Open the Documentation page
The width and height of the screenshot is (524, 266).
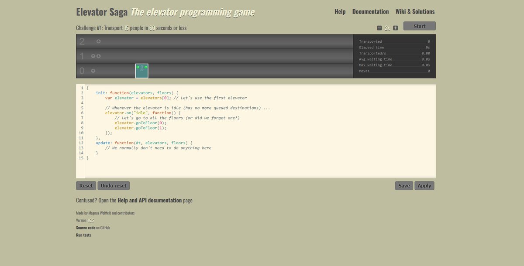(x=370, y=11)
